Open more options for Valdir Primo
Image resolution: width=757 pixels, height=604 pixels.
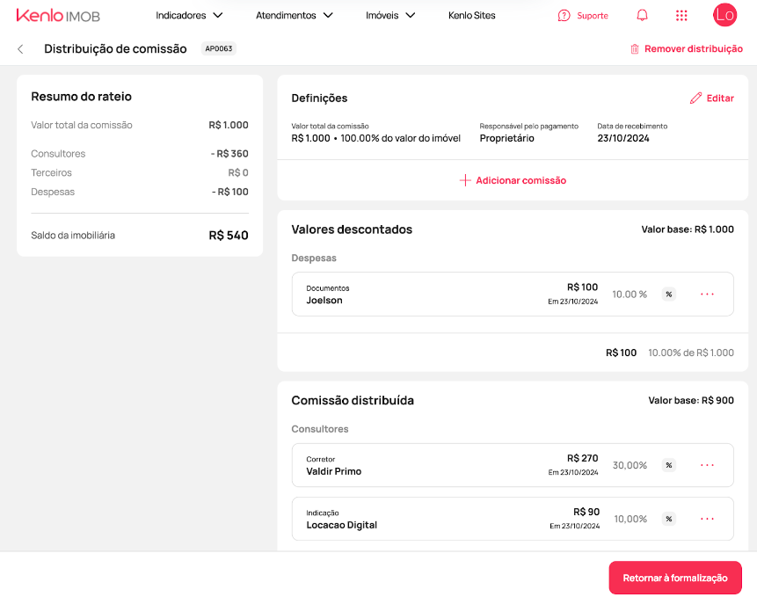[x=707, y=465]
